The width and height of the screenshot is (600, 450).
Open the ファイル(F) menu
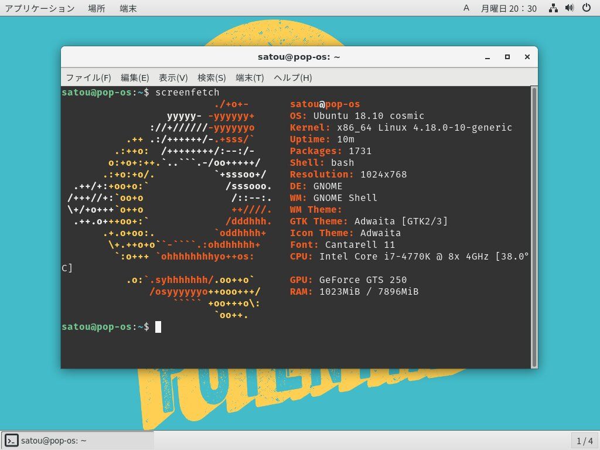[x=88, y=78]
